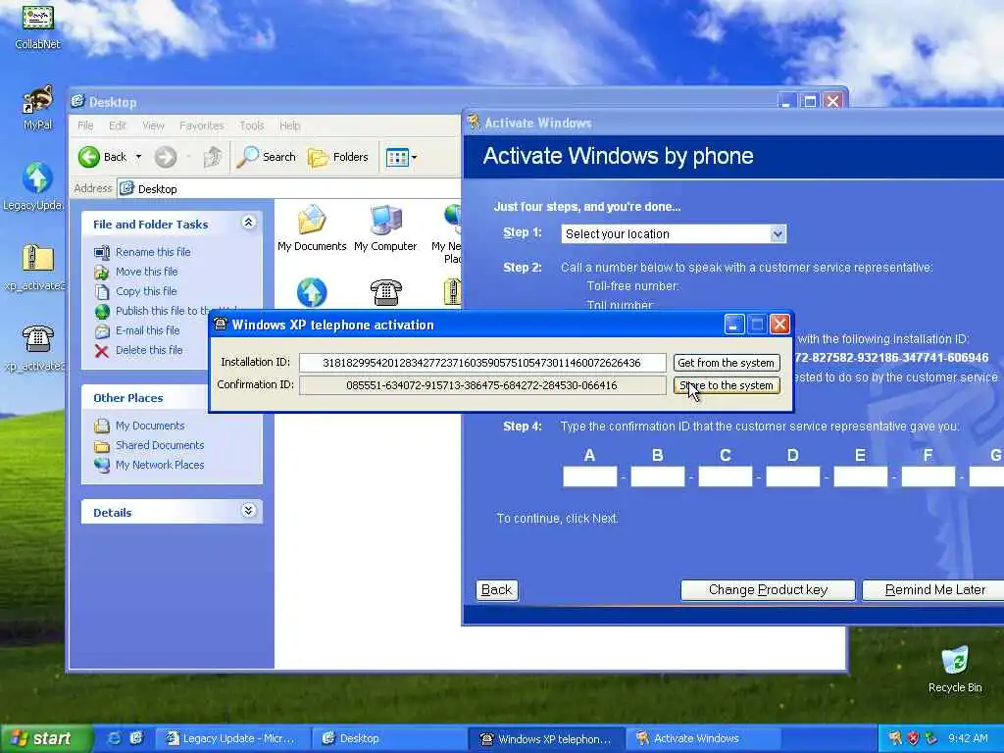Open the View menu in Desktop window
The height and width of the screenshot is (753, 1004).
point(153,125)
